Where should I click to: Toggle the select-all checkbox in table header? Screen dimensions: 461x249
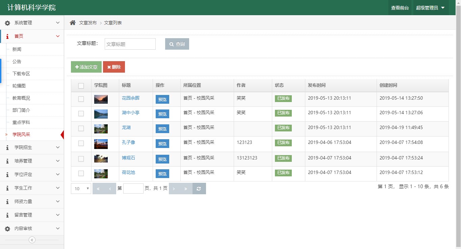81,86
